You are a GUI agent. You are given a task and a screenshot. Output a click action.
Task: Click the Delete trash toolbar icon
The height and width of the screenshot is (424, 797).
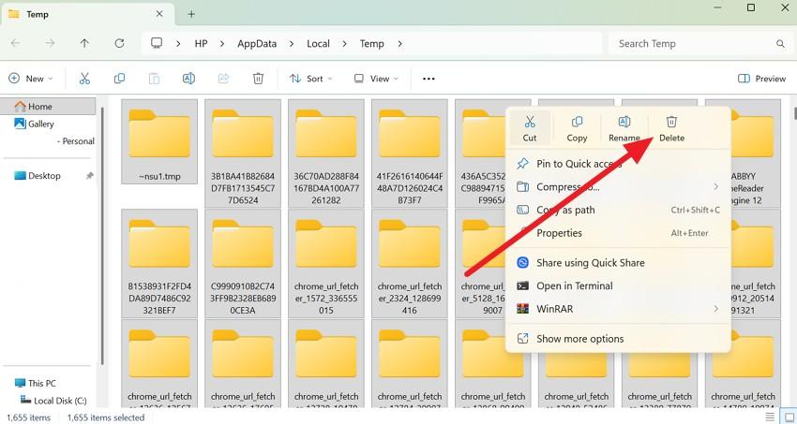258,79
